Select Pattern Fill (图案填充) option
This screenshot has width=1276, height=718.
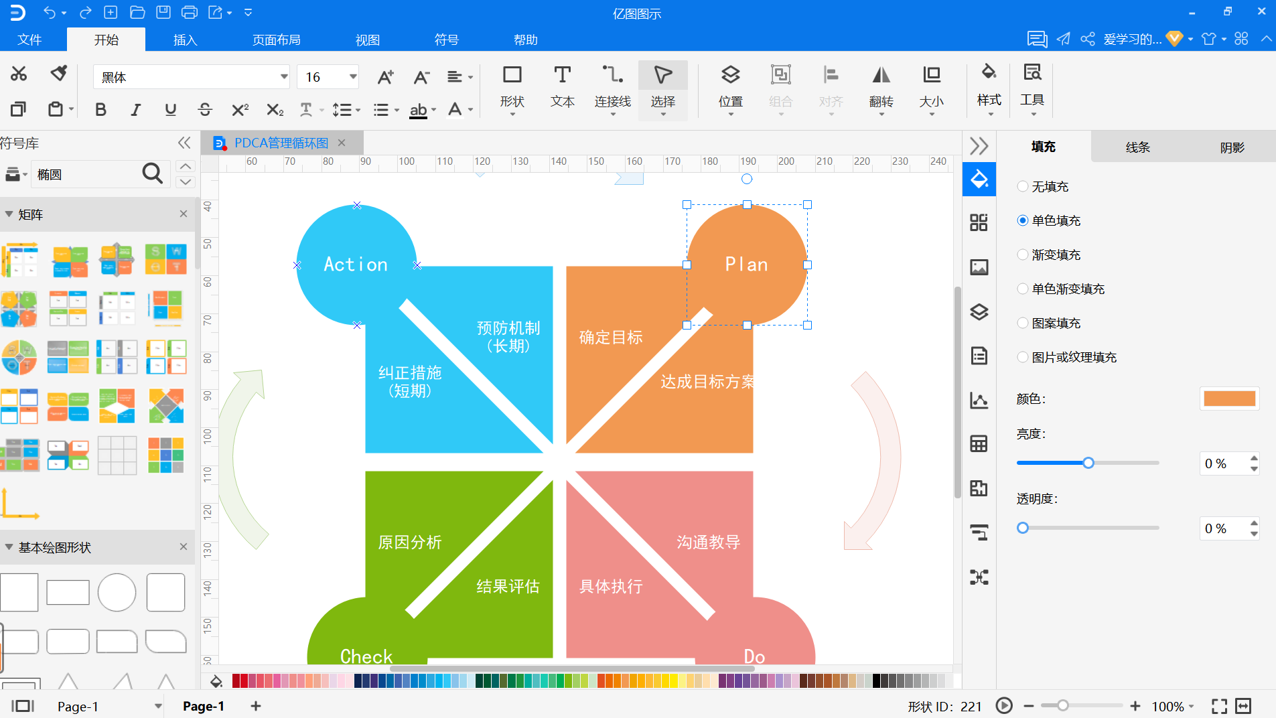pyautogui.click(x=1049, y=323)
